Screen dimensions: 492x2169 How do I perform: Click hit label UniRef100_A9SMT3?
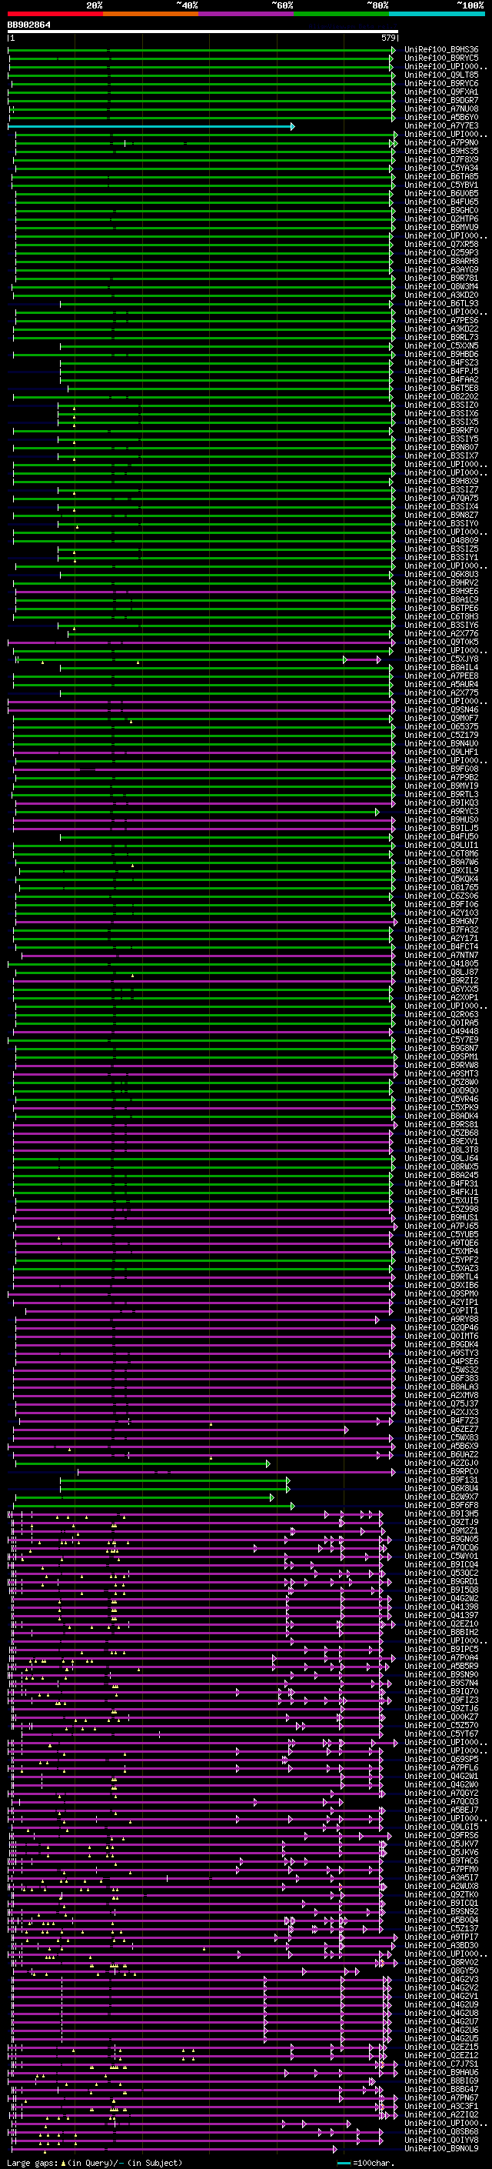[441, 1074]
